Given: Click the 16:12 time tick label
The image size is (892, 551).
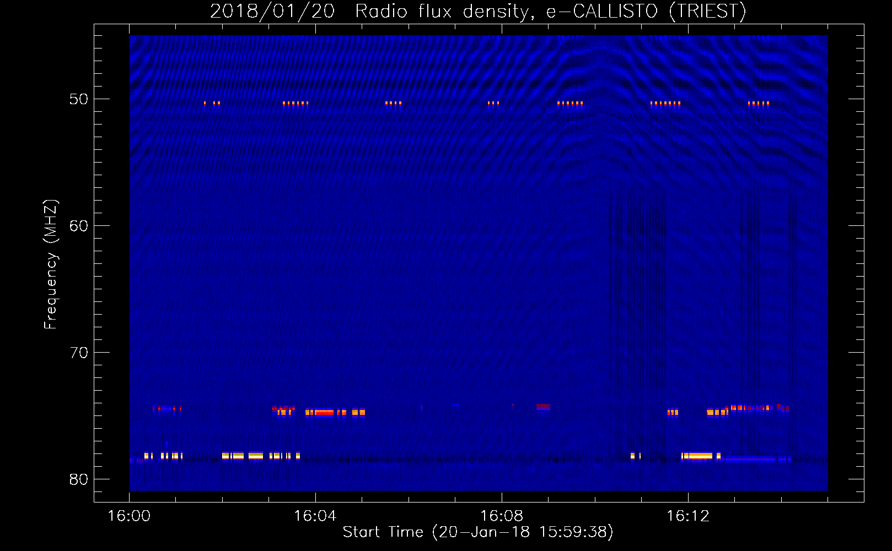Looking at the screenshot, I should [687, 516].
